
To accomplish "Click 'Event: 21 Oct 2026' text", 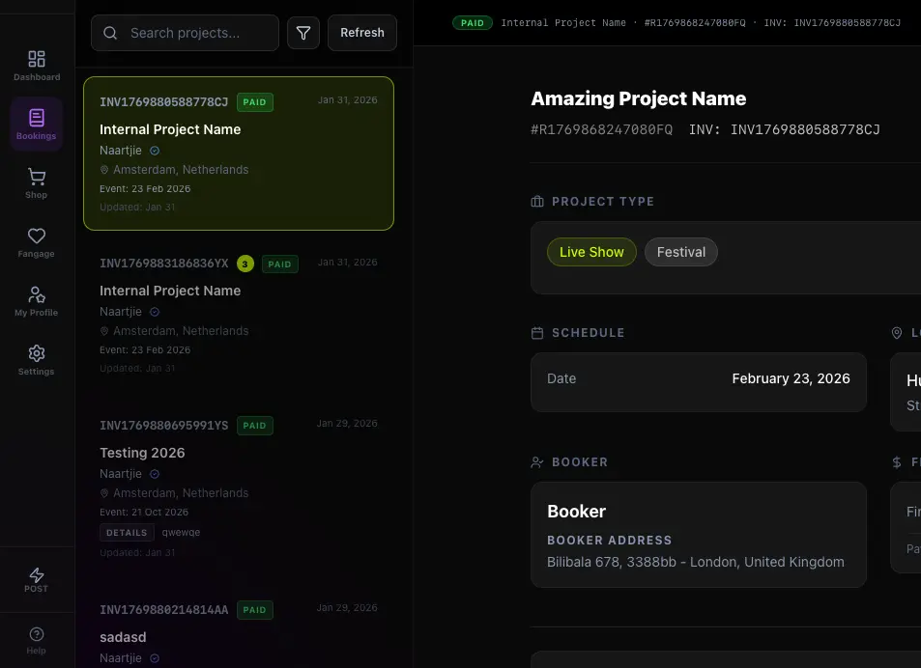I will (x=144, y=512).
